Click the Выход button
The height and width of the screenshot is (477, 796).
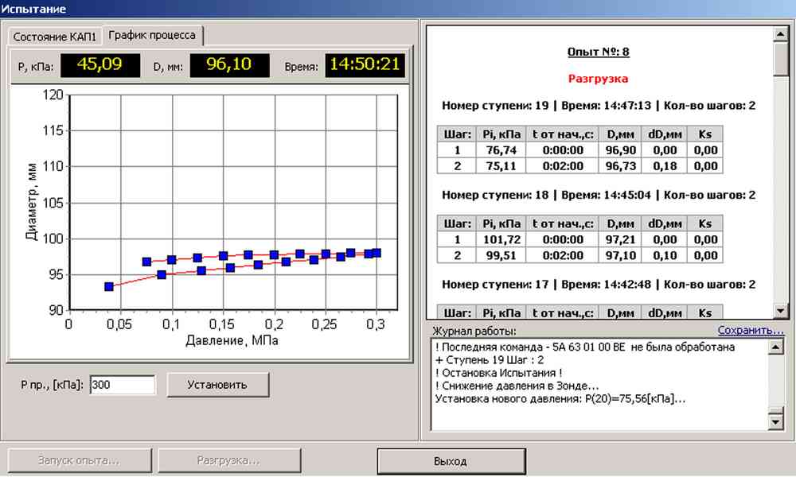point(451,461)
